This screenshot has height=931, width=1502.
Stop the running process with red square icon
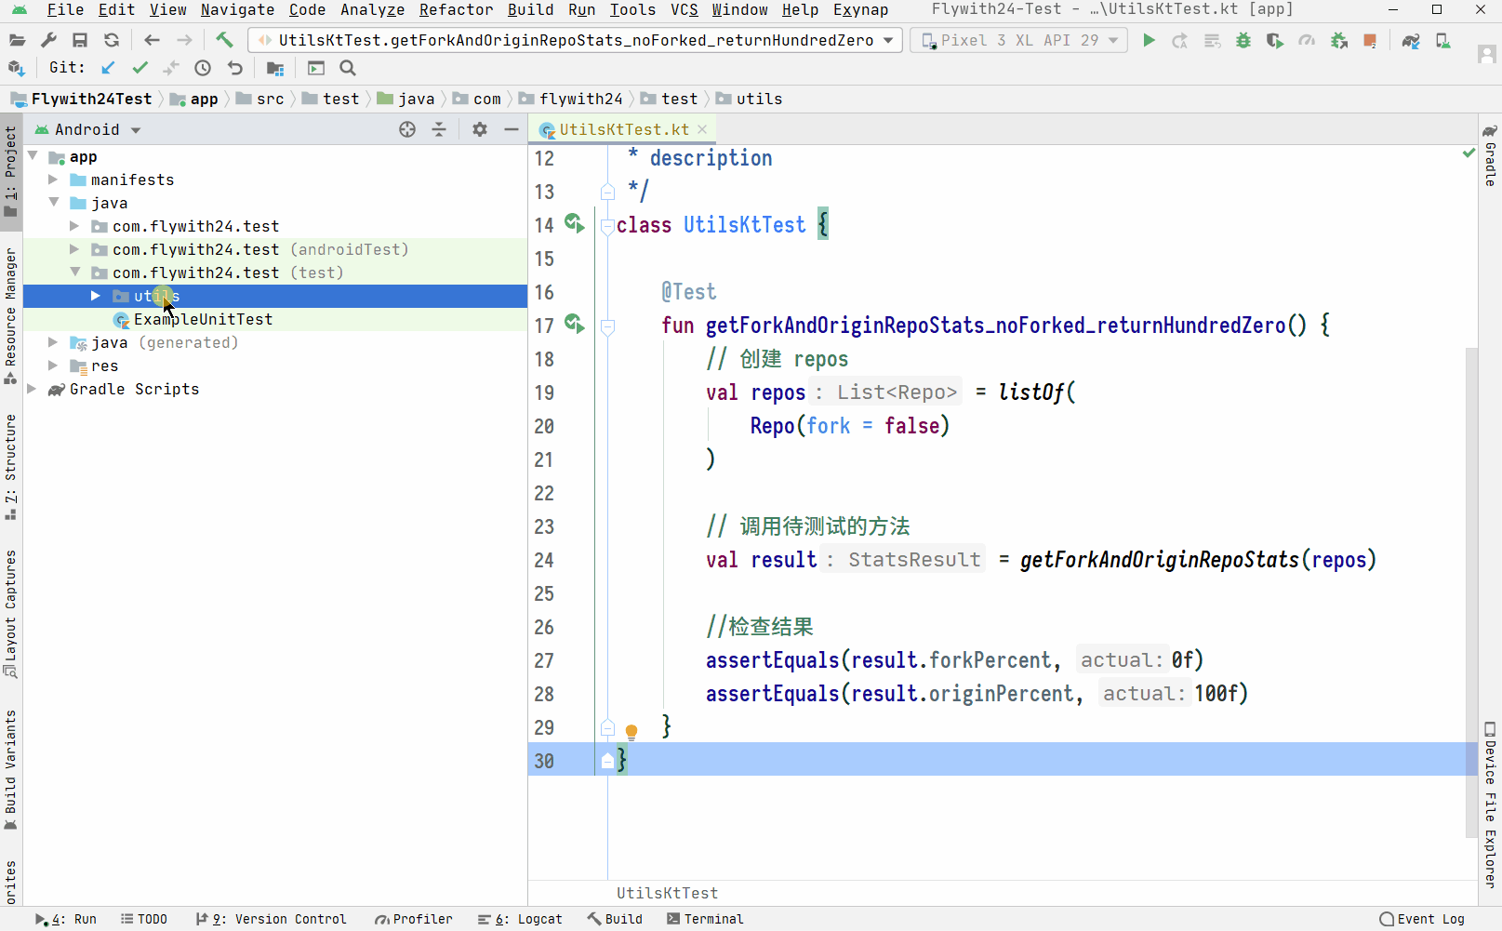point(1370,40)
